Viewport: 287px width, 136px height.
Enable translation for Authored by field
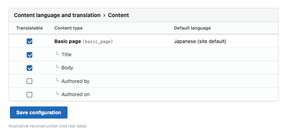pyautogui.click(x=29, y=81)
